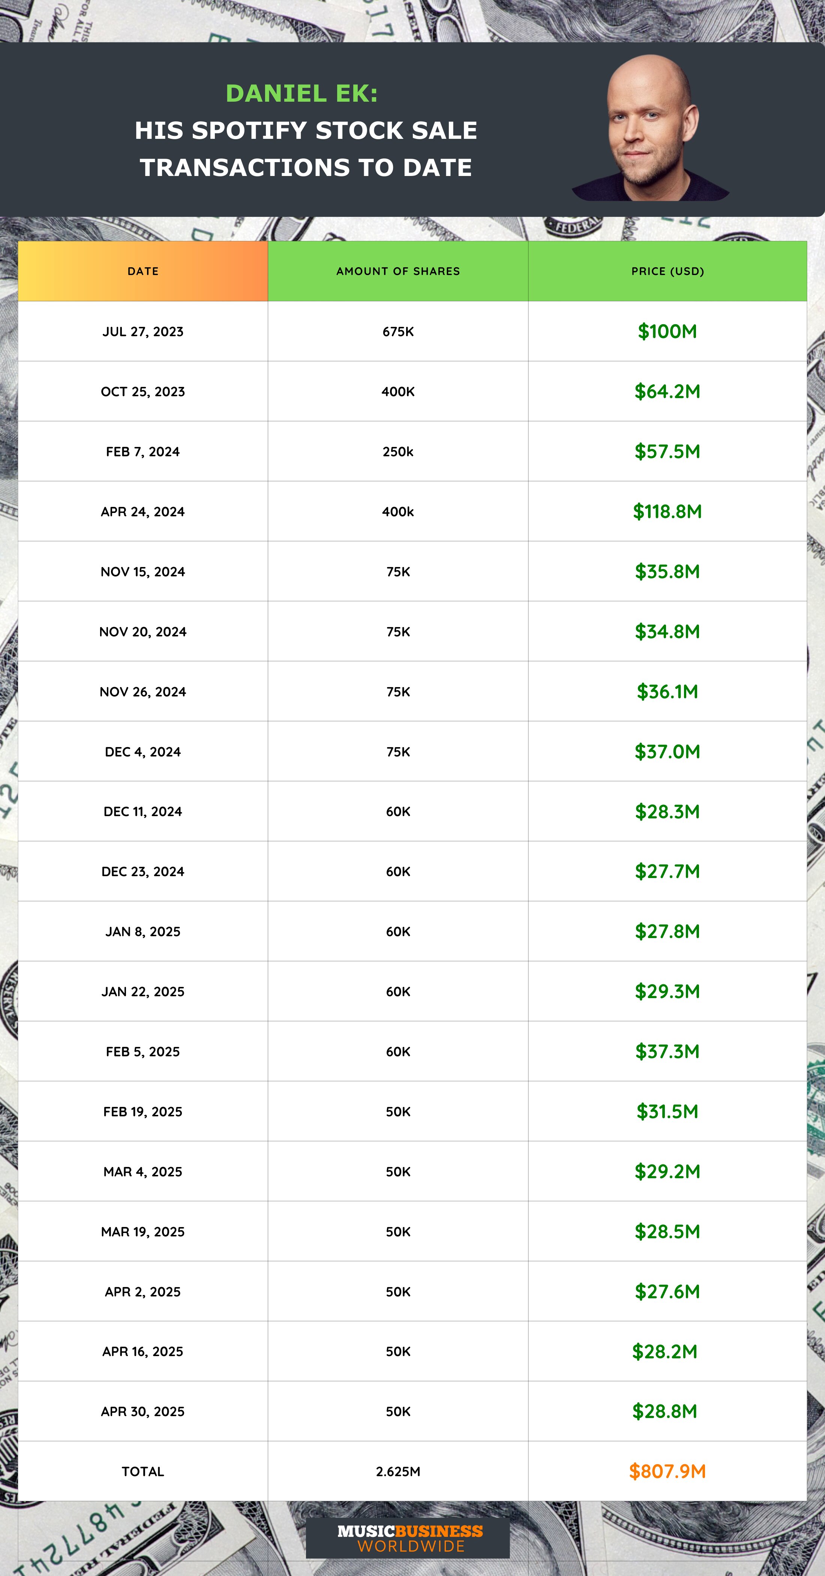Click the DEC 23, 2024 date cell
The height and width of the screenshot is (1576, 825).
click(142, 871)
